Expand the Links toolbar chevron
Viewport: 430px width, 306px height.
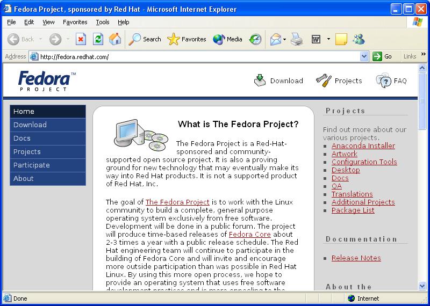[x=424, y=54]
